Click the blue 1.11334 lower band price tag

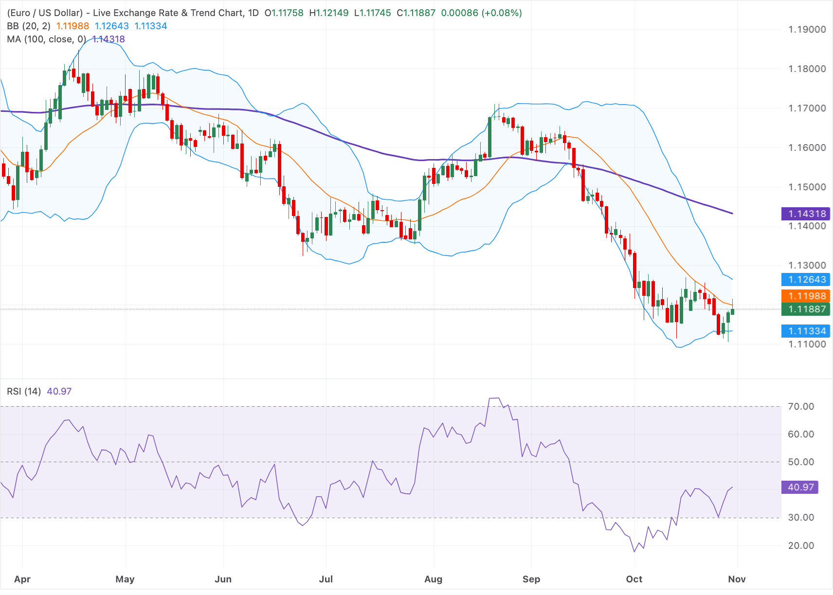tap(806, 331)
